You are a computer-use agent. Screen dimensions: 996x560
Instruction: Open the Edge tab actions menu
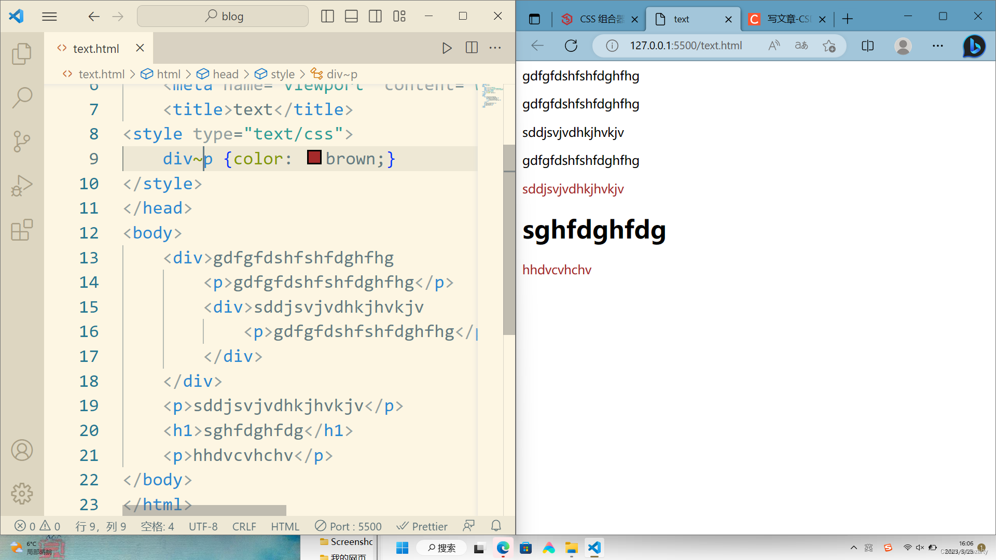(x=534, y=19)
